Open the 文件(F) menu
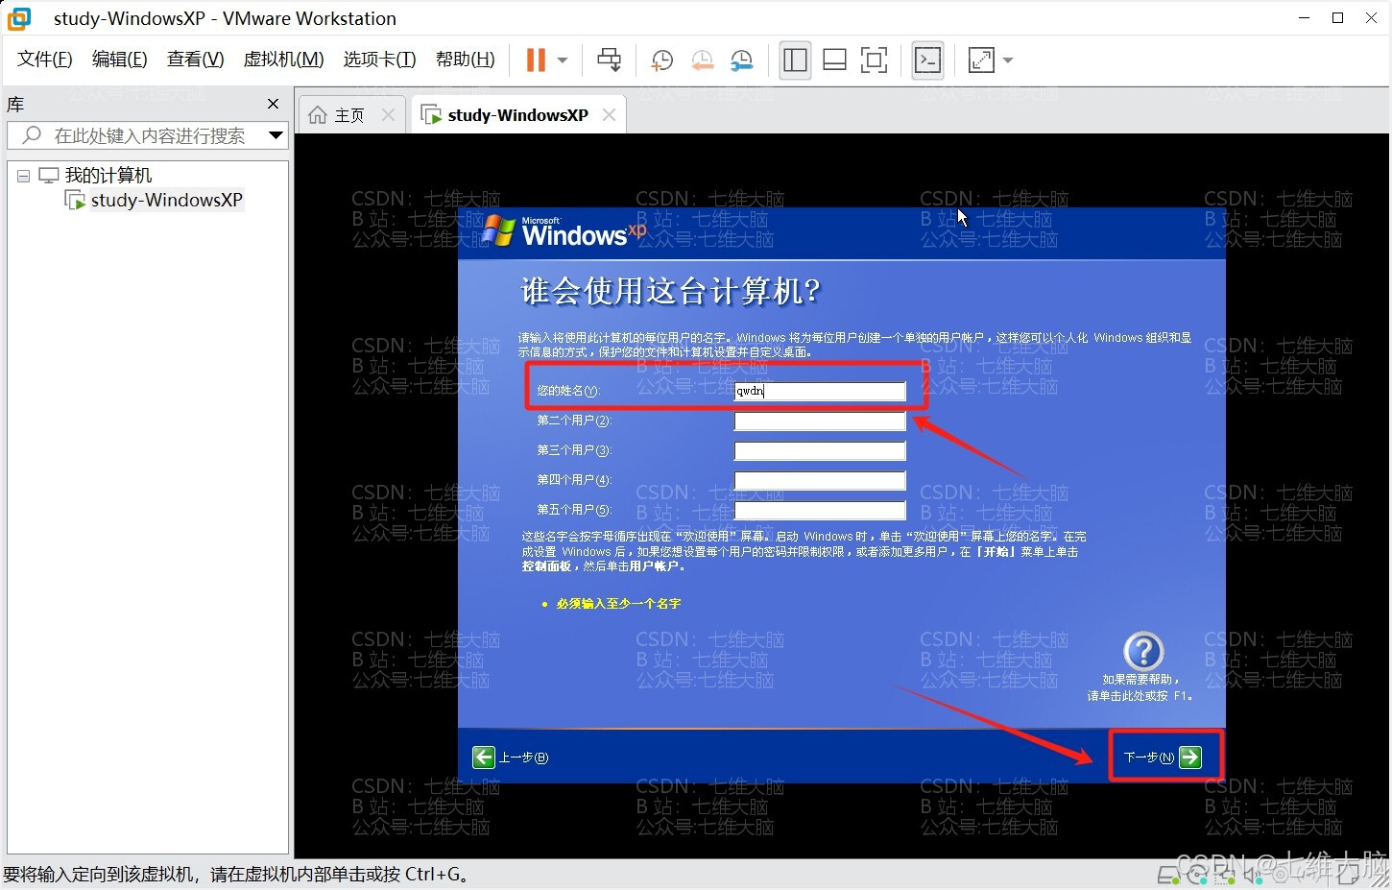Screen dimensions: 1392x890 tap(45, 60)
